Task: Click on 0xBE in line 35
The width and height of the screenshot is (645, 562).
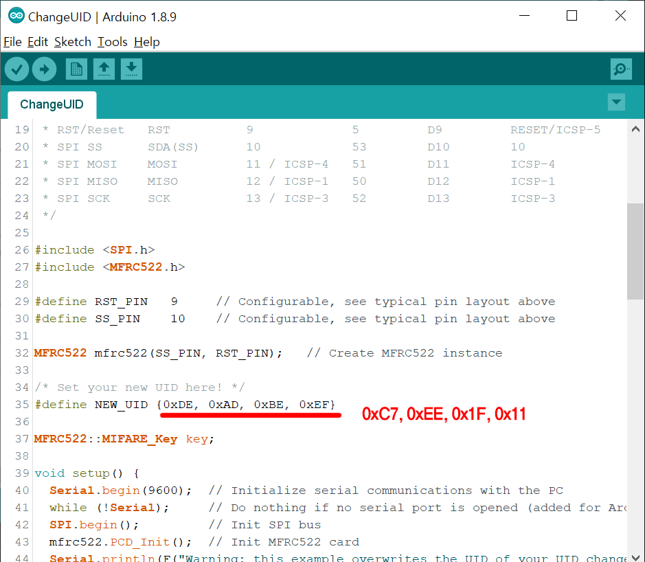Action: (269, 405)
